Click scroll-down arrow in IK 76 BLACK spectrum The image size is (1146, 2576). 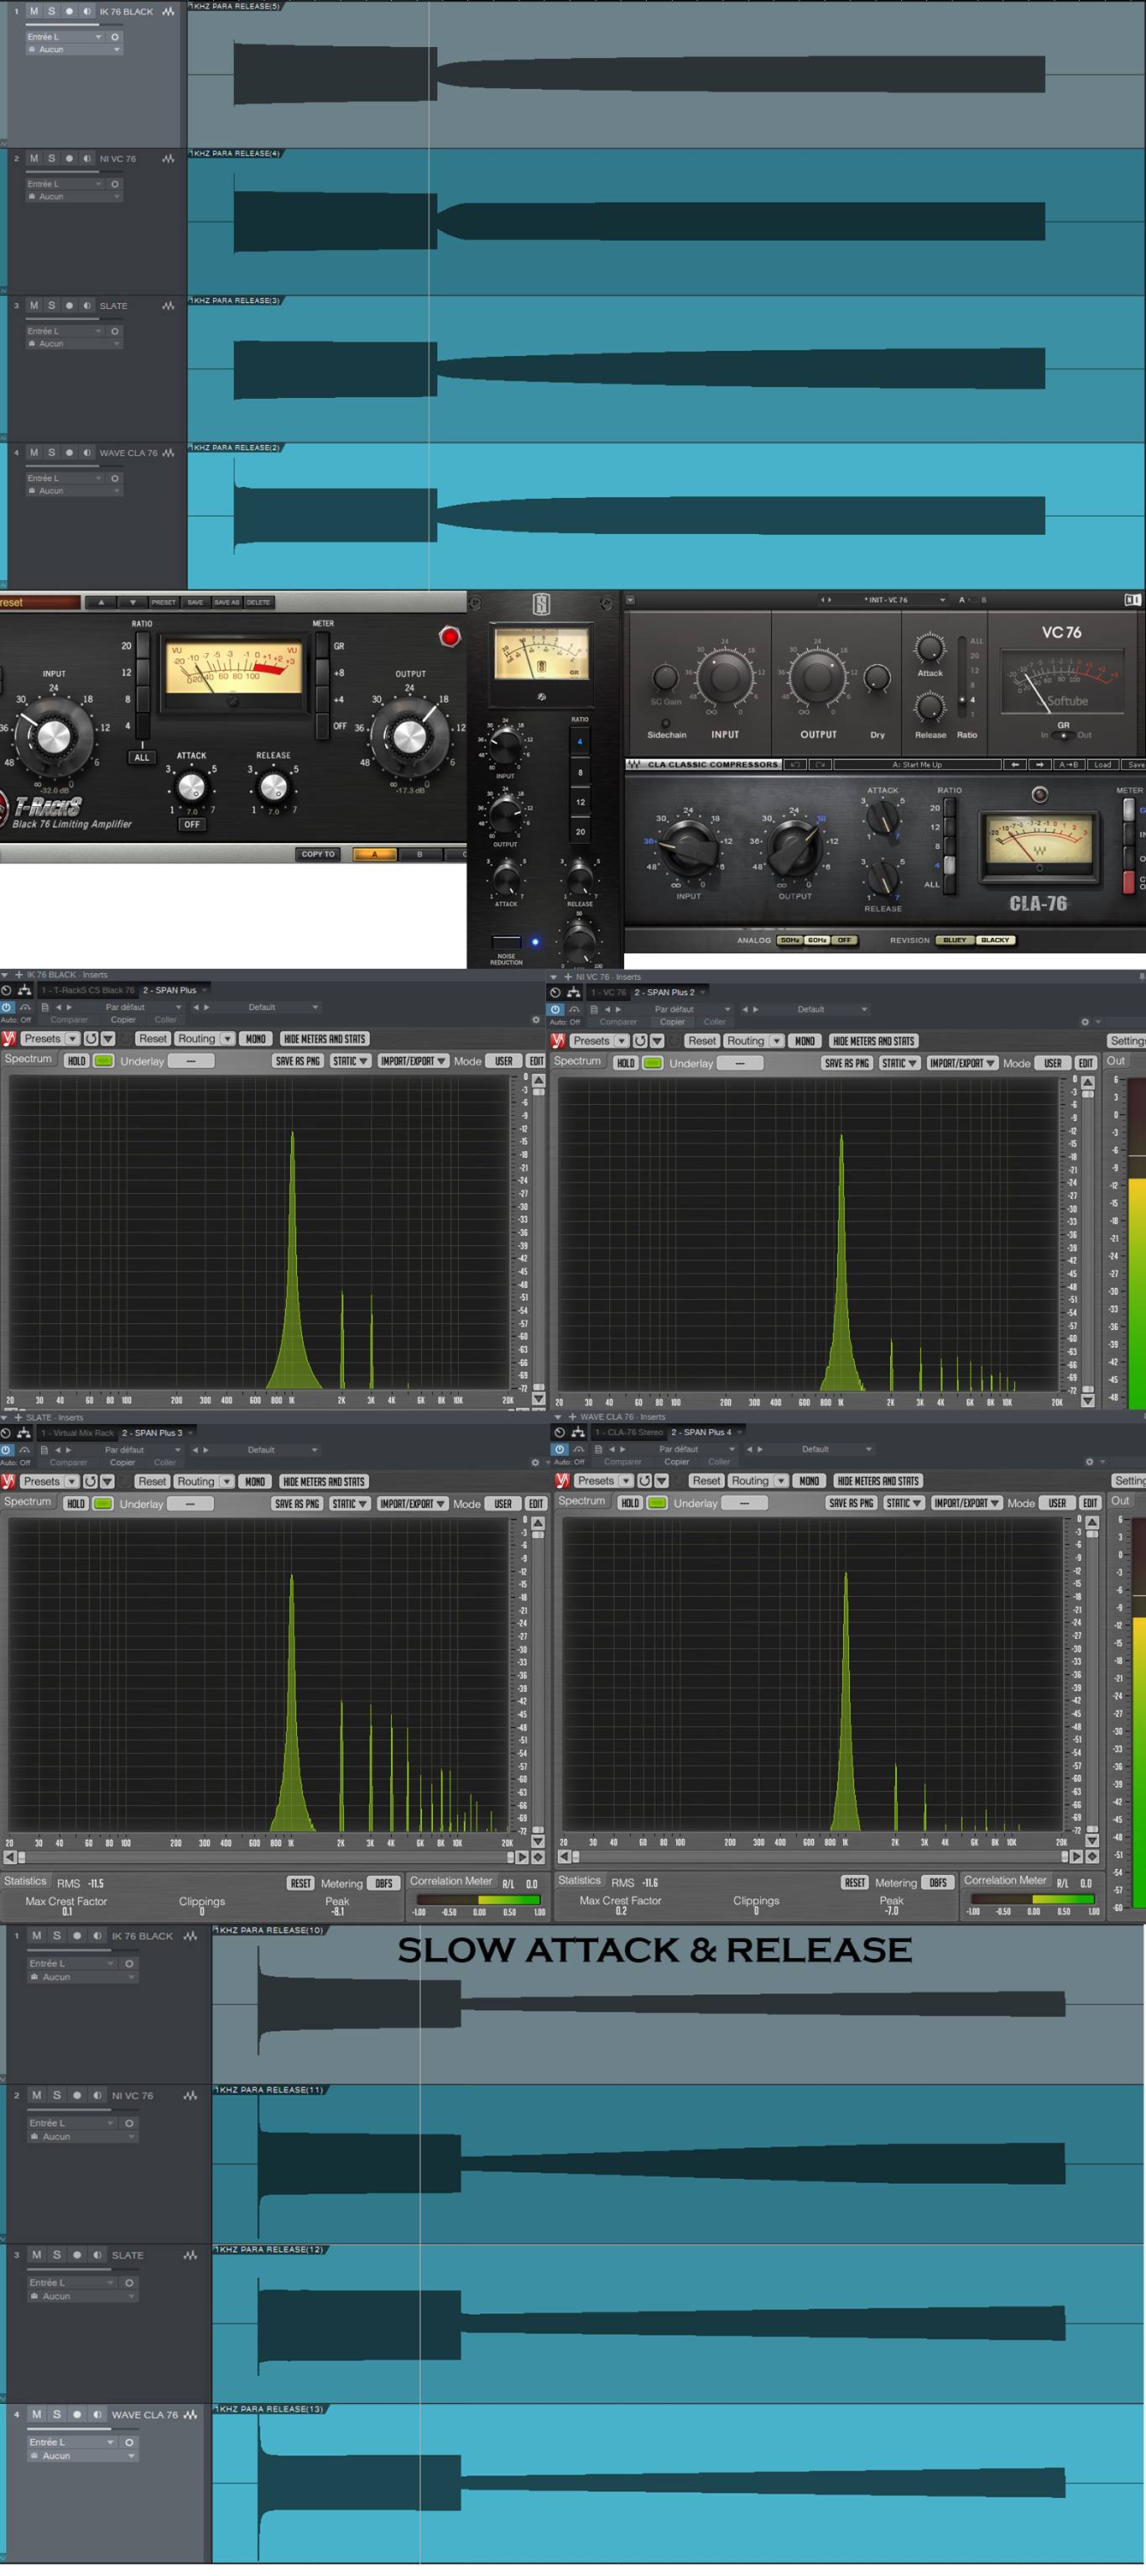coord(539,1399)
